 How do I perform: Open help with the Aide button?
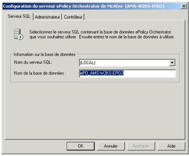click(171, 146)
